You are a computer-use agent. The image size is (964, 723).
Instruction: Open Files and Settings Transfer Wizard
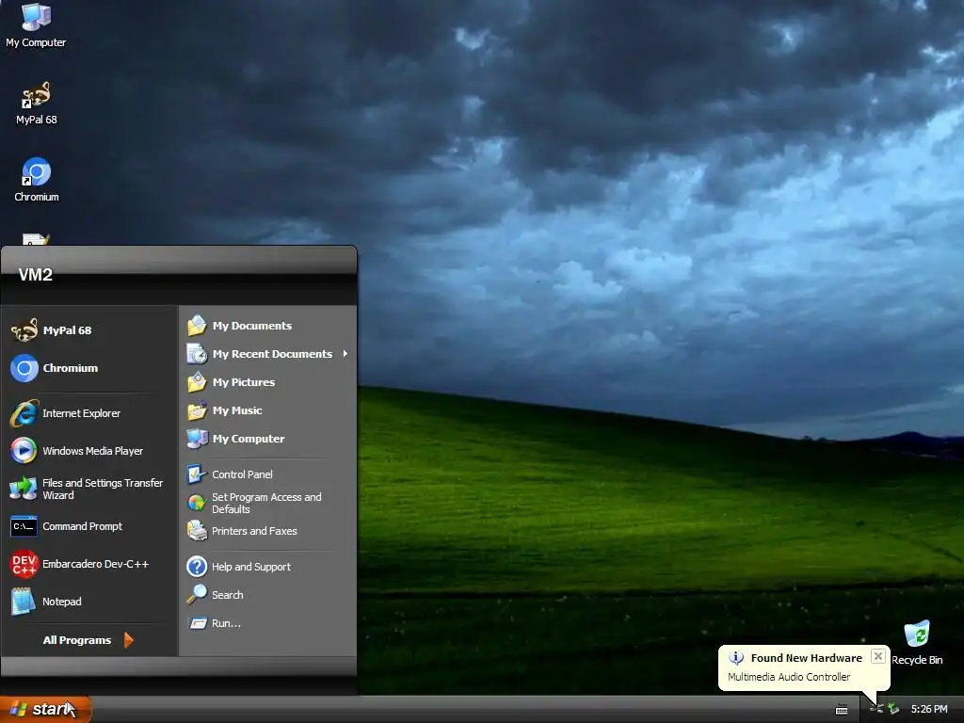click(89, 489)
